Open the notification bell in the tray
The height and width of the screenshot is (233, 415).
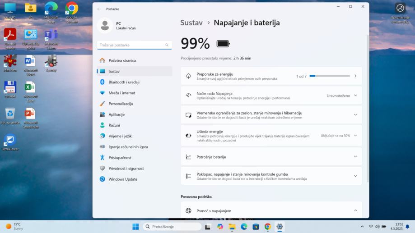click(x=408, y=227)
